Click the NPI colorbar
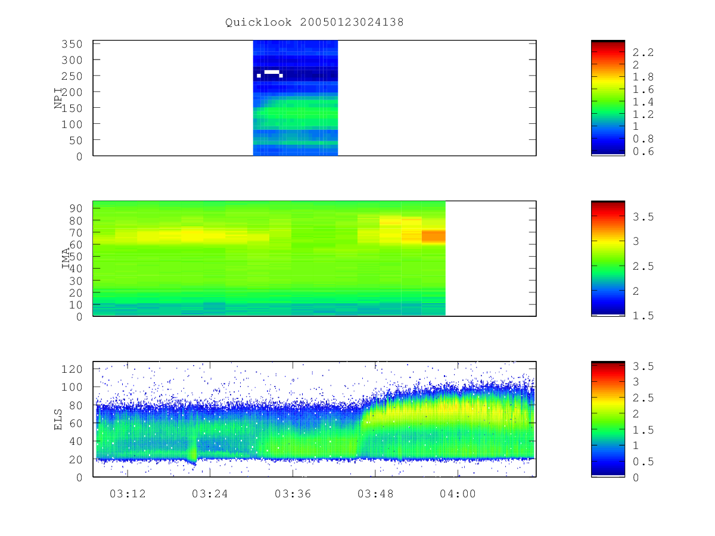 click(608, 98)
